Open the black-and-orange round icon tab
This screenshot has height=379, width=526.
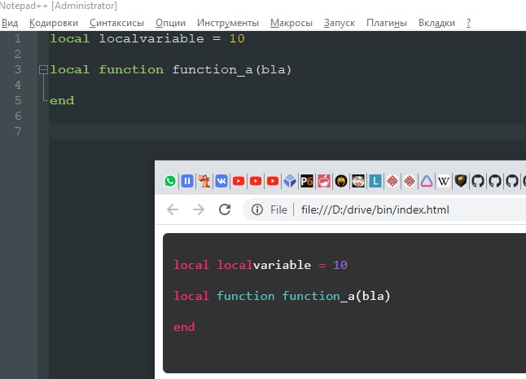(x=341, y=181)
